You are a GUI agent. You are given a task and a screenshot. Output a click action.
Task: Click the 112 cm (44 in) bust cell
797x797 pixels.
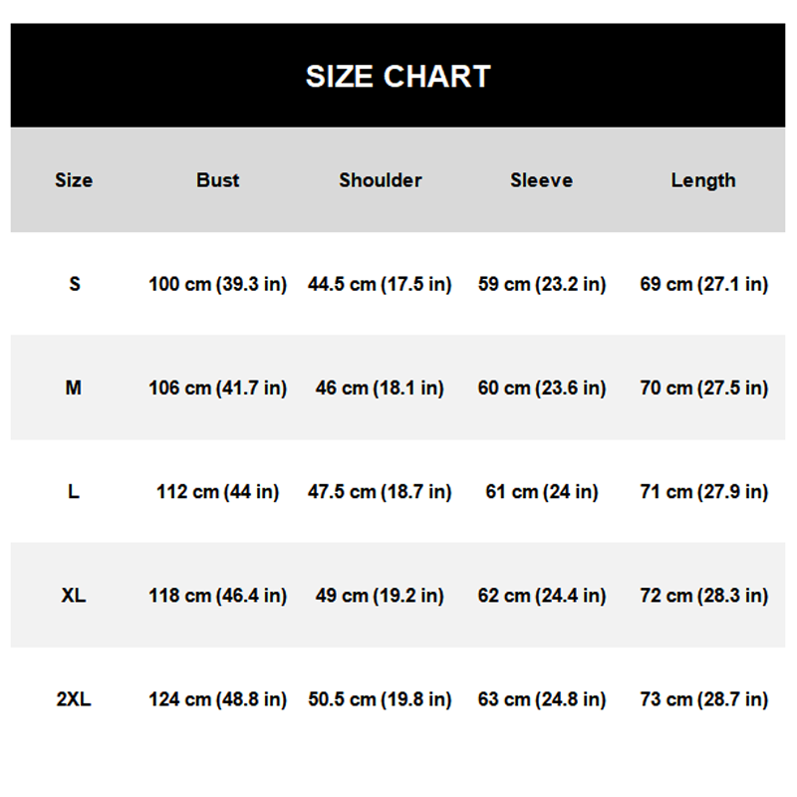point(217,491)
